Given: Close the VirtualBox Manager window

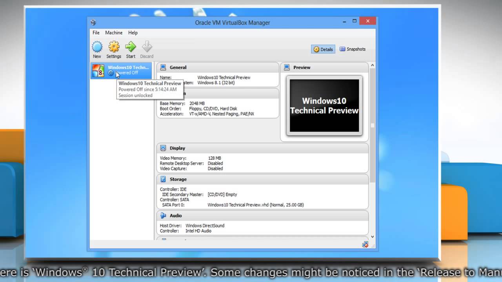Looking at the screenshot, I should (368, 21).
